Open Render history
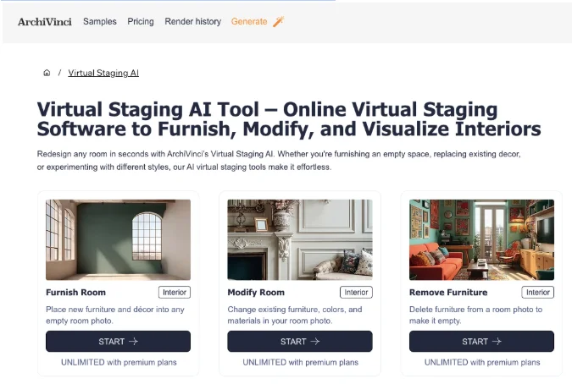The width and height of the screenshot is (572, 384). [192, 21]
